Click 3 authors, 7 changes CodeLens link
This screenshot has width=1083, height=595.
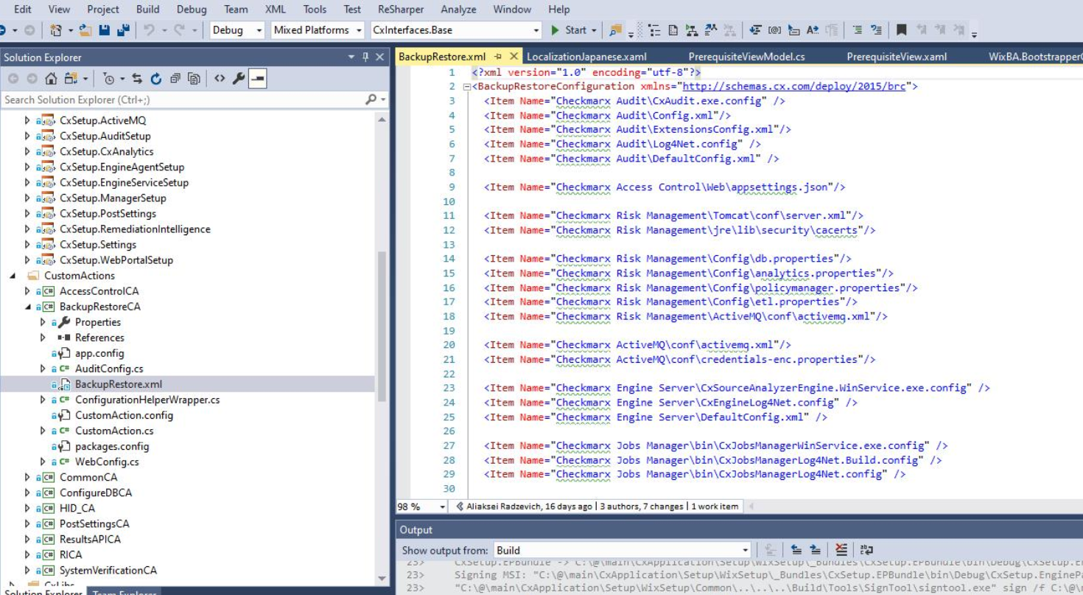(x=640, y=507)
